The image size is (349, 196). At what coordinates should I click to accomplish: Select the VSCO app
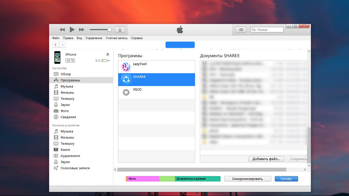(157, 92)
